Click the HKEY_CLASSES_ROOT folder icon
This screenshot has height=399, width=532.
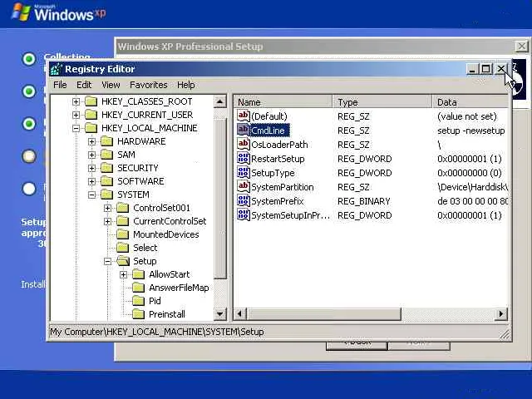click(91, 101)
